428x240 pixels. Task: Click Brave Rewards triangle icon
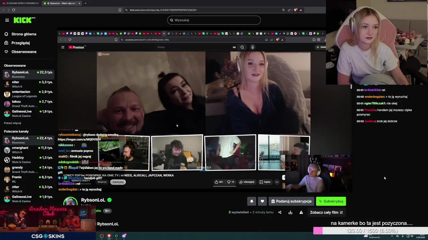[x=301, y=10]
